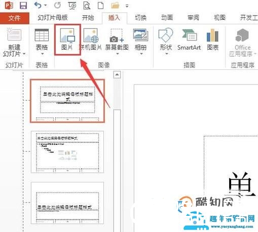Click 屏幕截图 screenshot icon
This screenshot has width=258, height=232.
(x=117, y=35)
